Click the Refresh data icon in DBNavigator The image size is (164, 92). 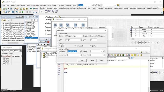pyautogui.click(x=158, y=43)
